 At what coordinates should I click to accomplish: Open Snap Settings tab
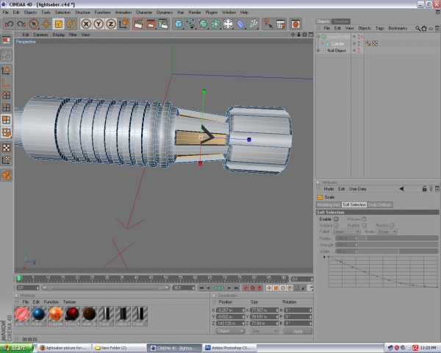pos(380,204)
